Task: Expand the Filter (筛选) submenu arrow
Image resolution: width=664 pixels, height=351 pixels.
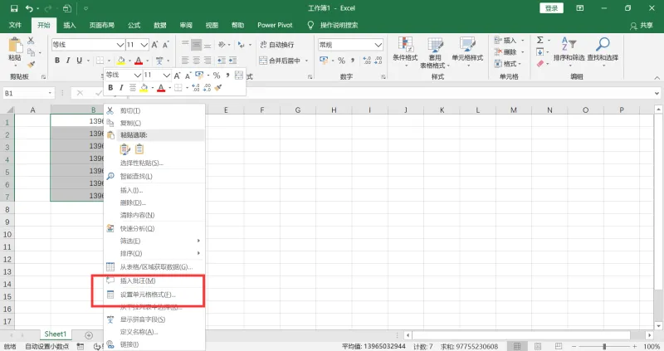Action: pos(198,241)
